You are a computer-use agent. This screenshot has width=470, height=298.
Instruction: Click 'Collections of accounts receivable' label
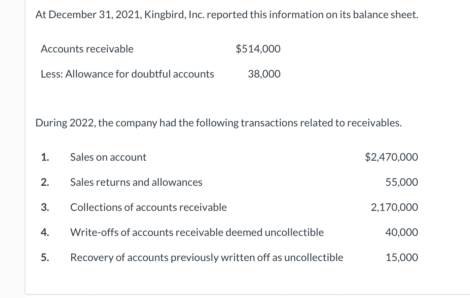pos(149,207)
